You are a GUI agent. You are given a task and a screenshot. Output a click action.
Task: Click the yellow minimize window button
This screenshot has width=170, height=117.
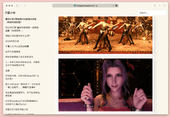(9, 6)
